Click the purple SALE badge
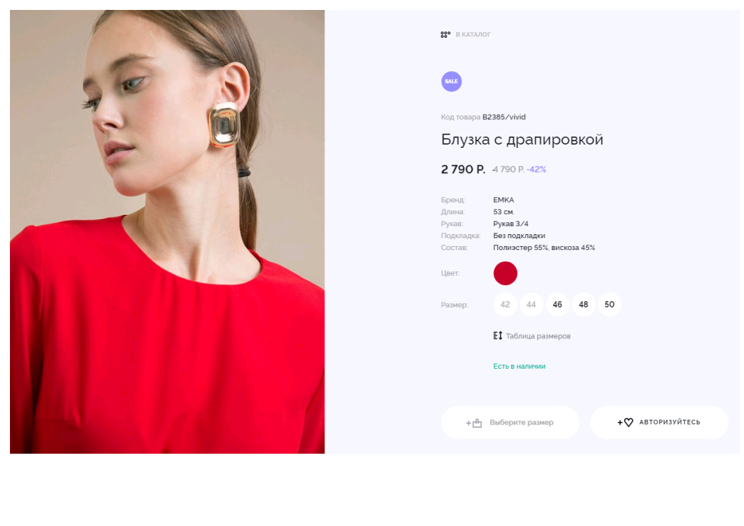This screenshot has height=526, width=744. coord(452,82)
